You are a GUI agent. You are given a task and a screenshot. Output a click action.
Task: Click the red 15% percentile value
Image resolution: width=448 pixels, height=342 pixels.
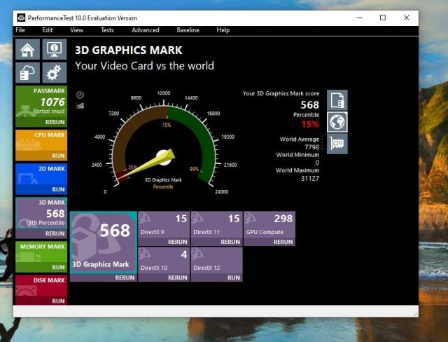pyautogui.click(x=310, y=124)
